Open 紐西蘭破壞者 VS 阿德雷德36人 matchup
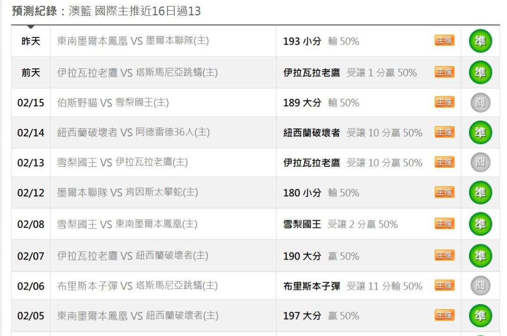 (133, 133)
